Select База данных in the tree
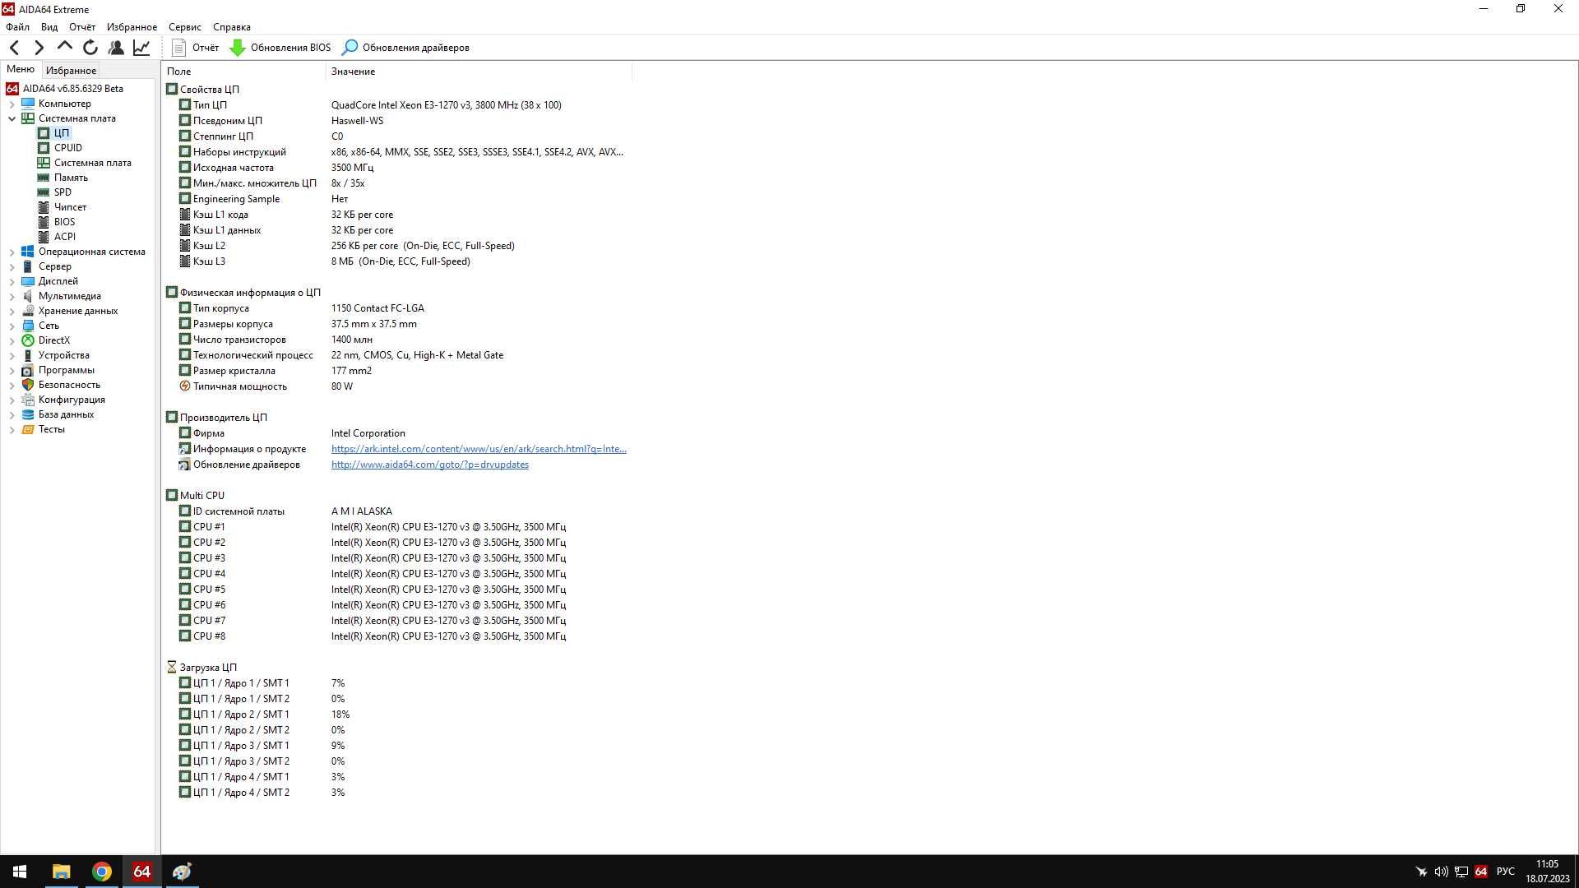The width and height of the screenshot is (1579, 888). click(x=66, y=414)
